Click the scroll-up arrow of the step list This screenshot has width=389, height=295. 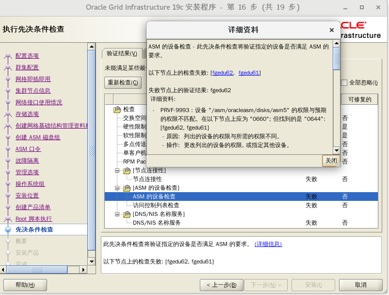pyautogui.click(x=92, y=47)
